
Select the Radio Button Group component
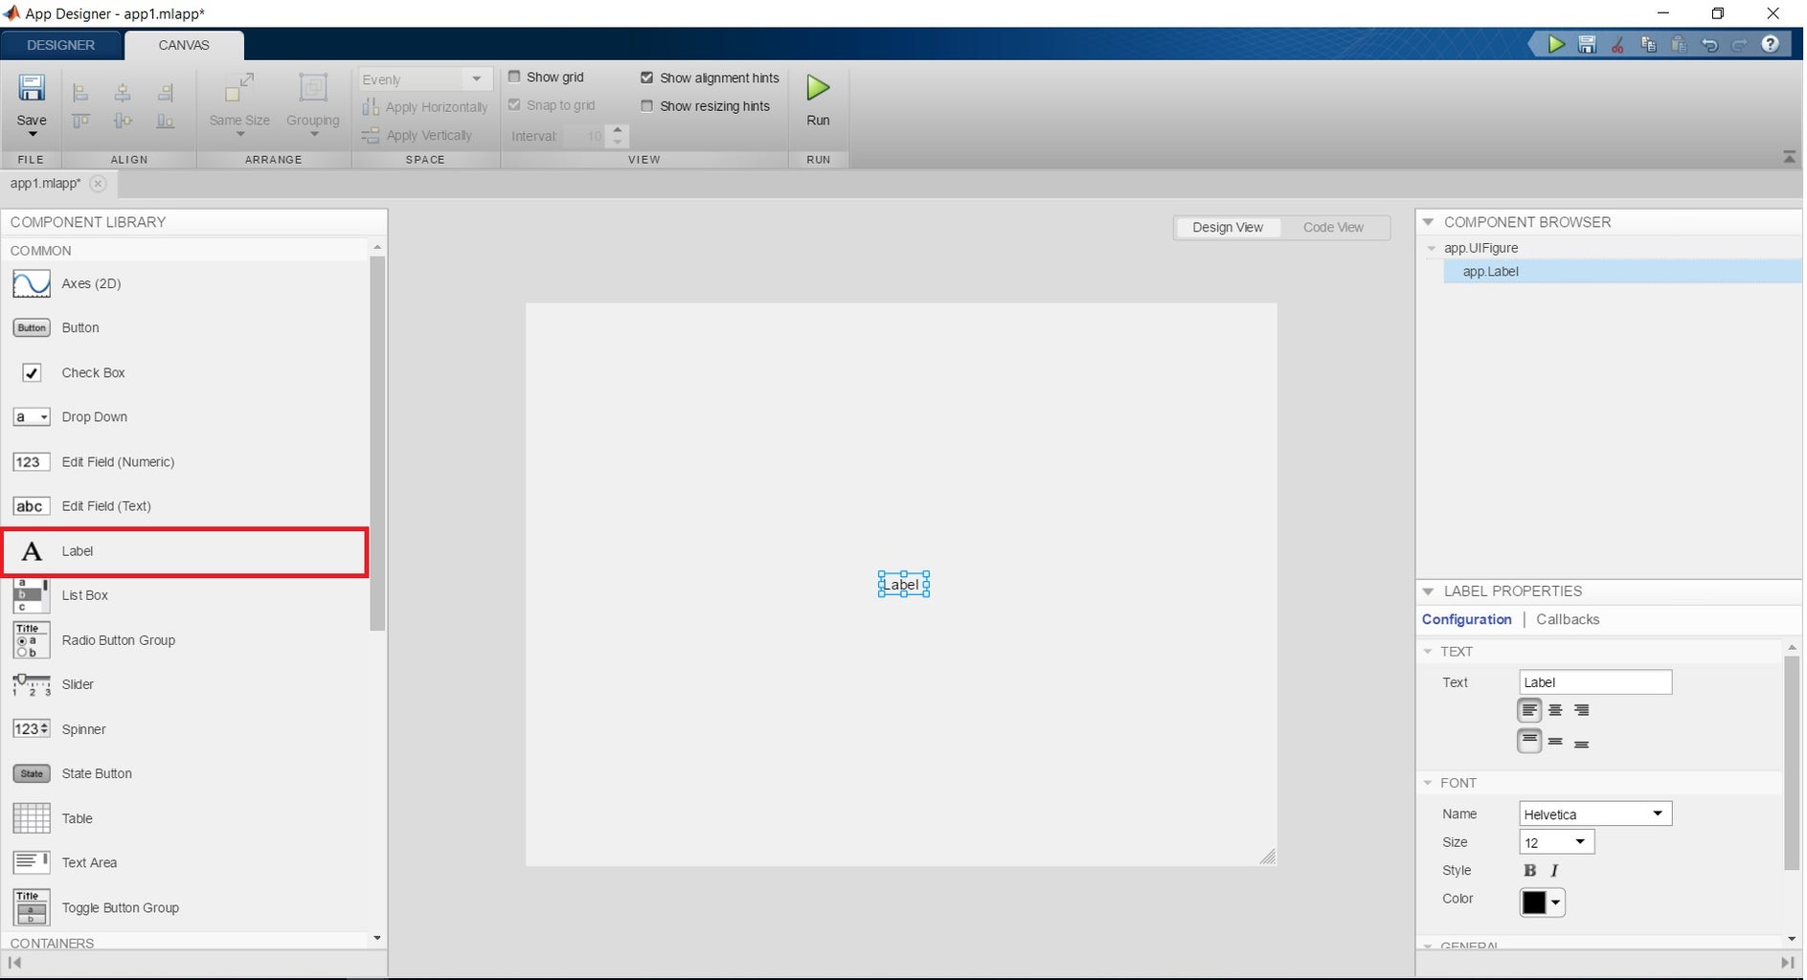(118, 640)
